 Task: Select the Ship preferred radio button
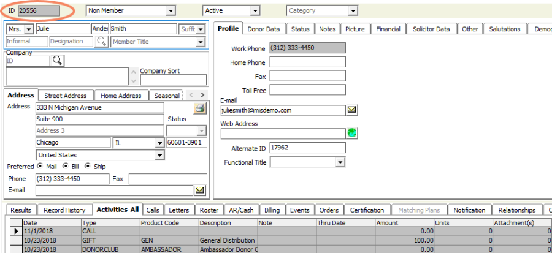tap(88, 166)
